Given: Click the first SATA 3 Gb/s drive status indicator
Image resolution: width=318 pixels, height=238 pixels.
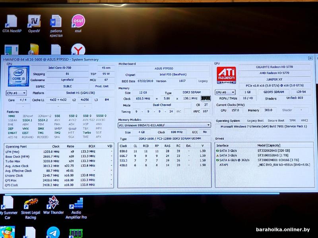Looking at the screenshot, I should coord(218,150).
